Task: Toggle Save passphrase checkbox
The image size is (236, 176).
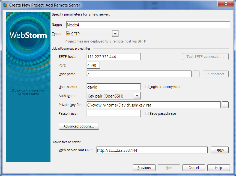Action: pyautogui.click(x=147, y=113)
